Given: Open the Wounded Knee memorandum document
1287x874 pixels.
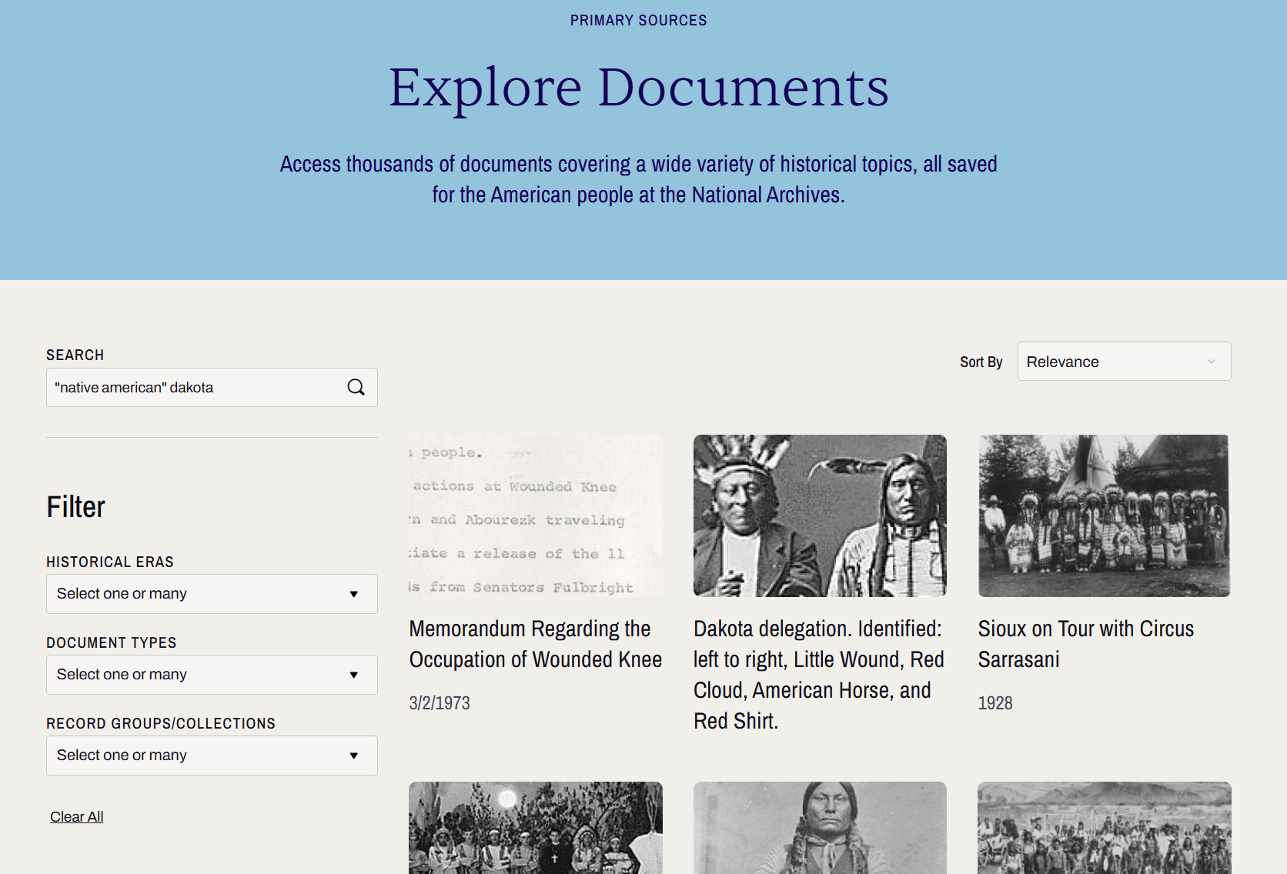Looking at the screenshot, I should point(535,643).
